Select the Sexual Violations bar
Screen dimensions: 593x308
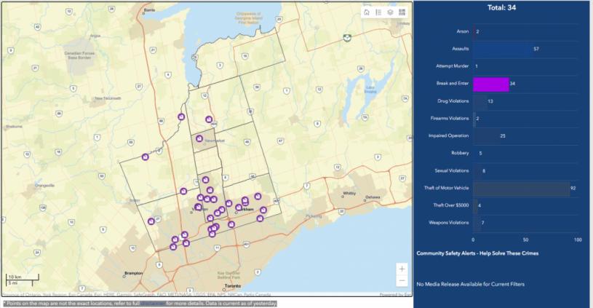477,171
